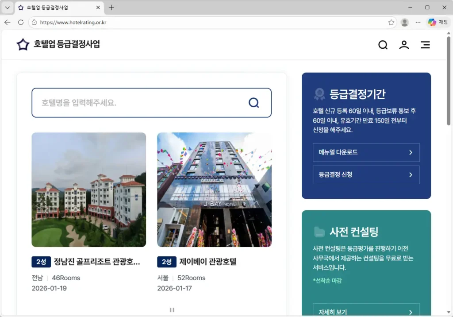Click the browser back arrow

pyautogui.click(x=8, y=22)
